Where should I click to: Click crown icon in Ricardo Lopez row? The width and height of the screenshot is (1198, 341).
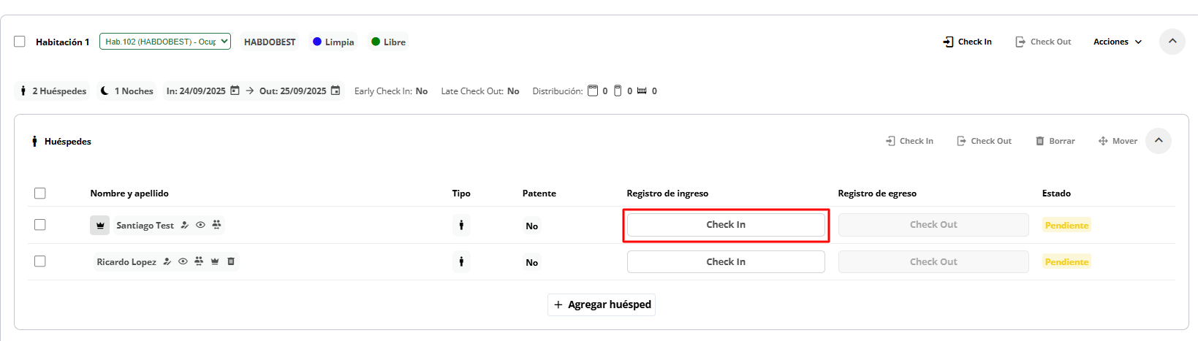215,261
